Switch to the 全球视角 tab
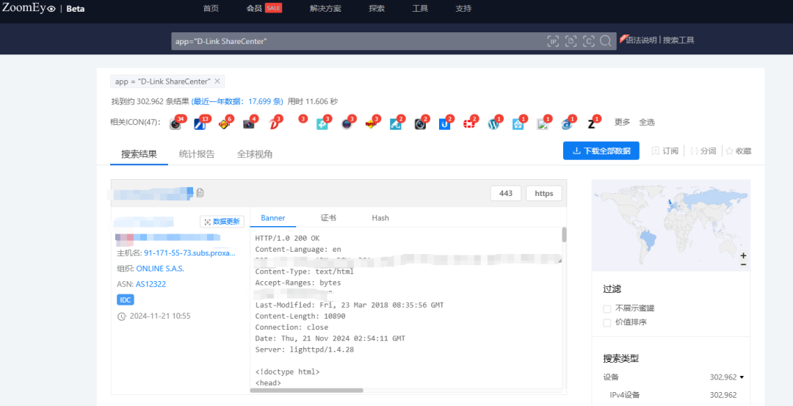 [255, 154]
